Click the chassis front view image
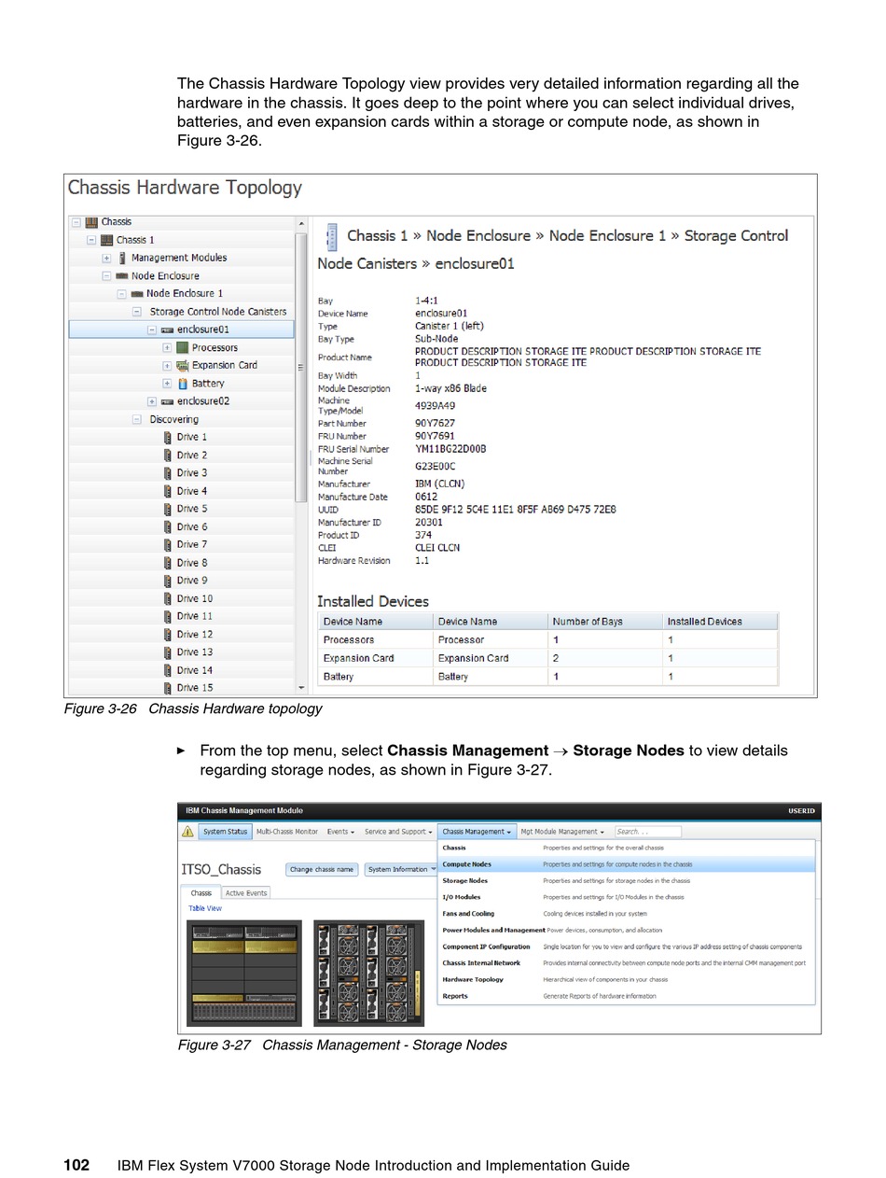 (x=244, y=974)
